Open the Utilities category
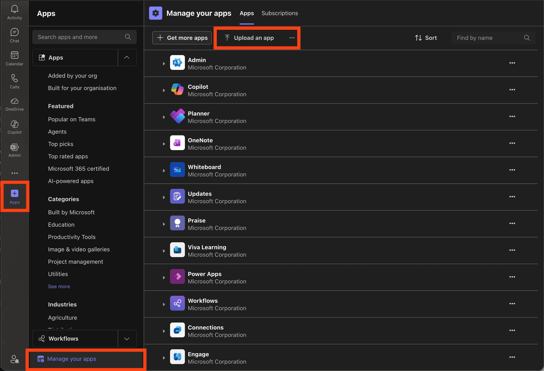Screen dimensions: 544x371 [58, 274]
